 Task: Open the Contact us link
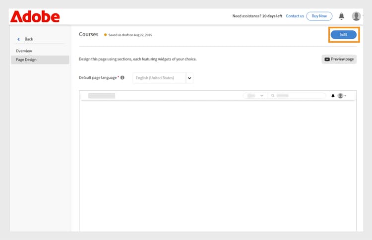[295, 16]
